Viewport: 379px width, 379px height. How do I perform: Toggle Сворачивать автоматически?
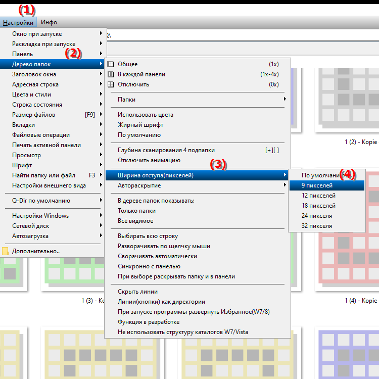198,256
